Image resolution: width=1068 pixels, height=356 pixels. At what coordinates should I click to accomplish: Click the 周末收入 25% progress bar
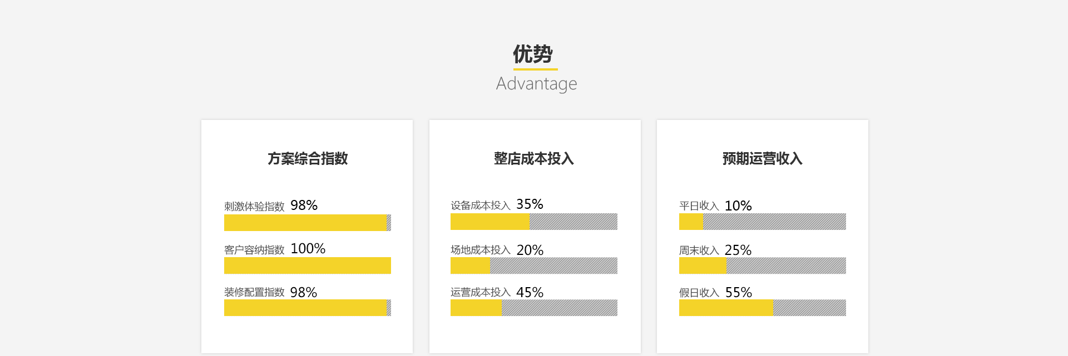click(x=763, y=265)
